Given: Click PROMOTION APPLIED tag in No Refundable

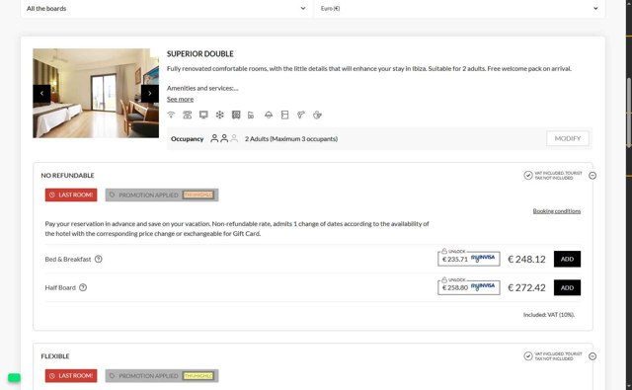Looking at the screenshot, I should 162,195.
